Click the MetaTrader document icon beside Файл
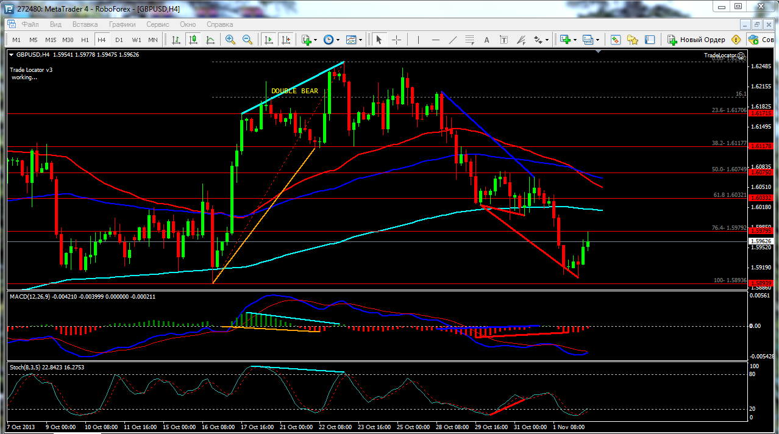Image resolution: width=779 pixels, height=434 pixels. coord(12,24)
